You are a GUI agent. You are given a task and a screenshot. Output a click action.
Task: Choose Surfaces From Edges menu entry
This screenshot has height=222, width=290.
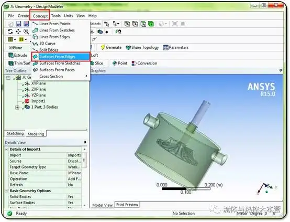pyautogui.click(x=61, y=57)
